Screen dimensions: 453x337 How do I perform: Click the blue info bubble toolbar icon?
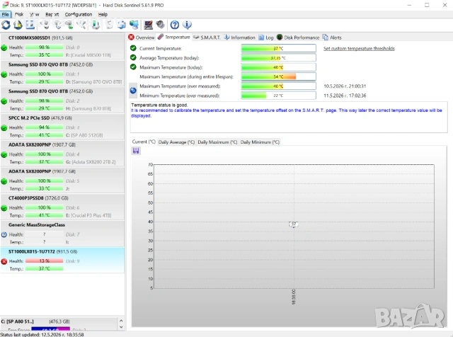(187, 25)
